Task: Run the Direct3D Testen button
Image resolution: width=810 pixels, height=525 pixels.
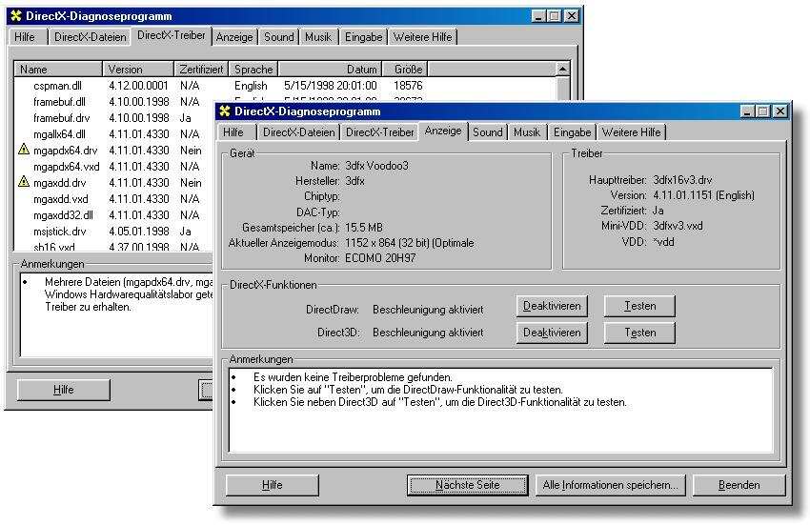Action: point(640,333)
